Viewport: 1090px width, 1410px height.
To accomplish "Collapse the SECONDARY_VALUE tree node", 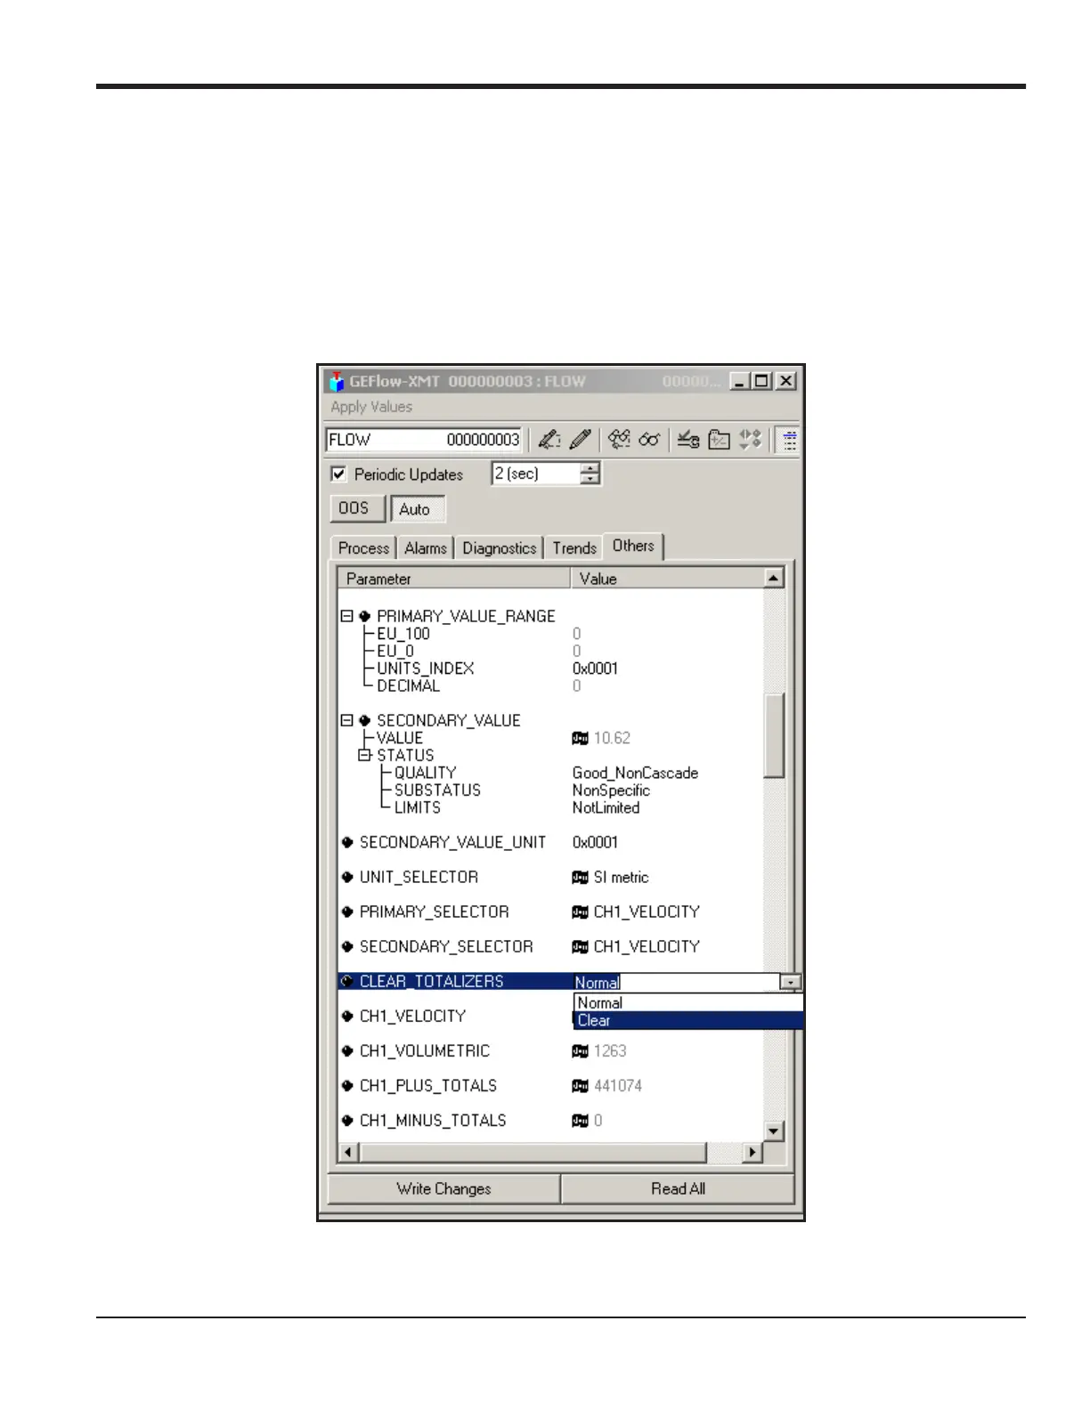I will point(346,720).
